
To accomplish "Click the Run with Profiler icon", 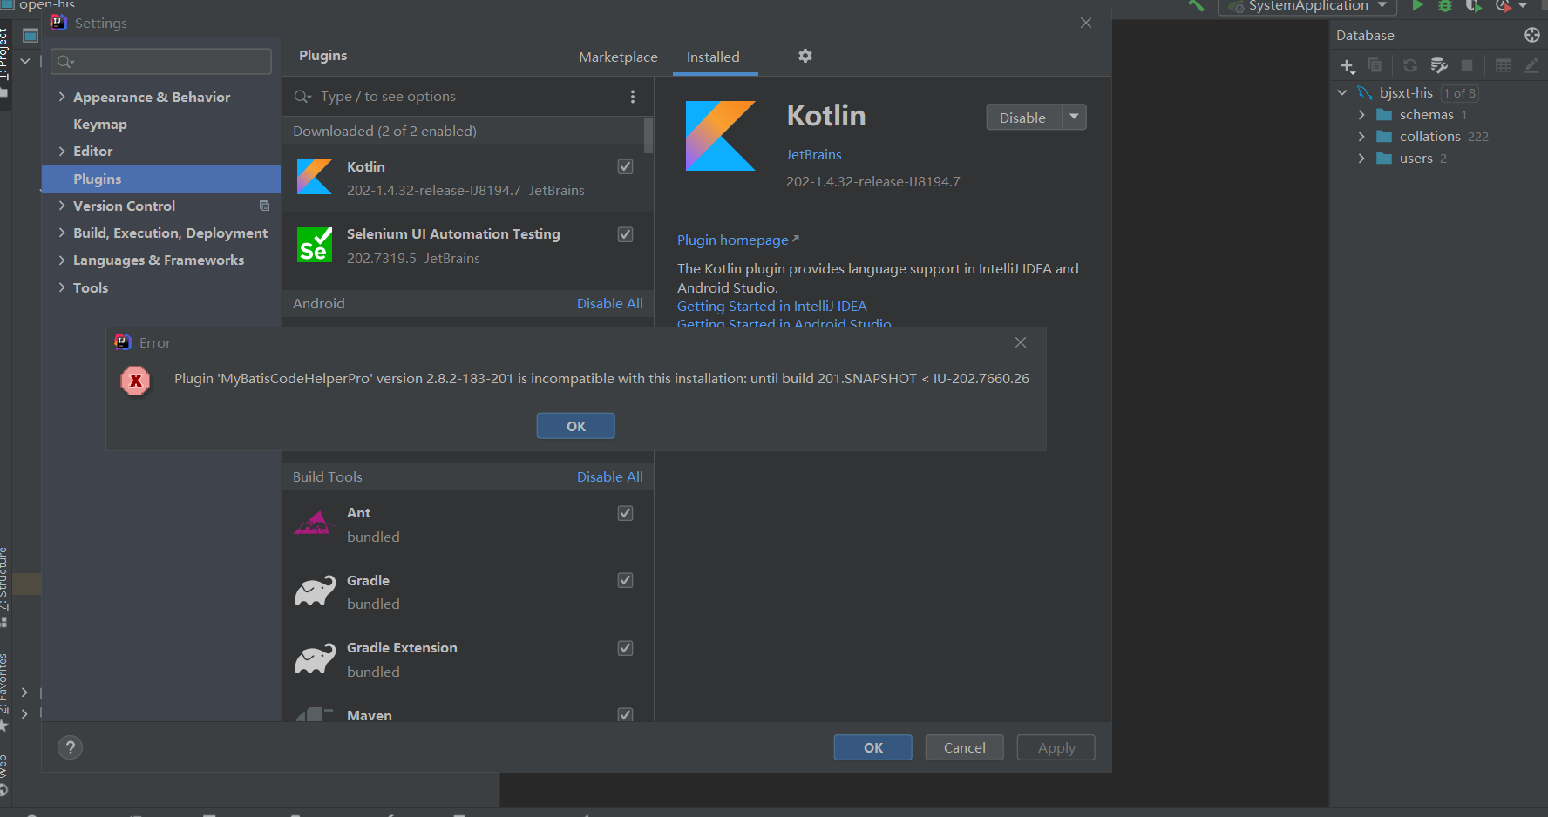I will (1503, 6).
